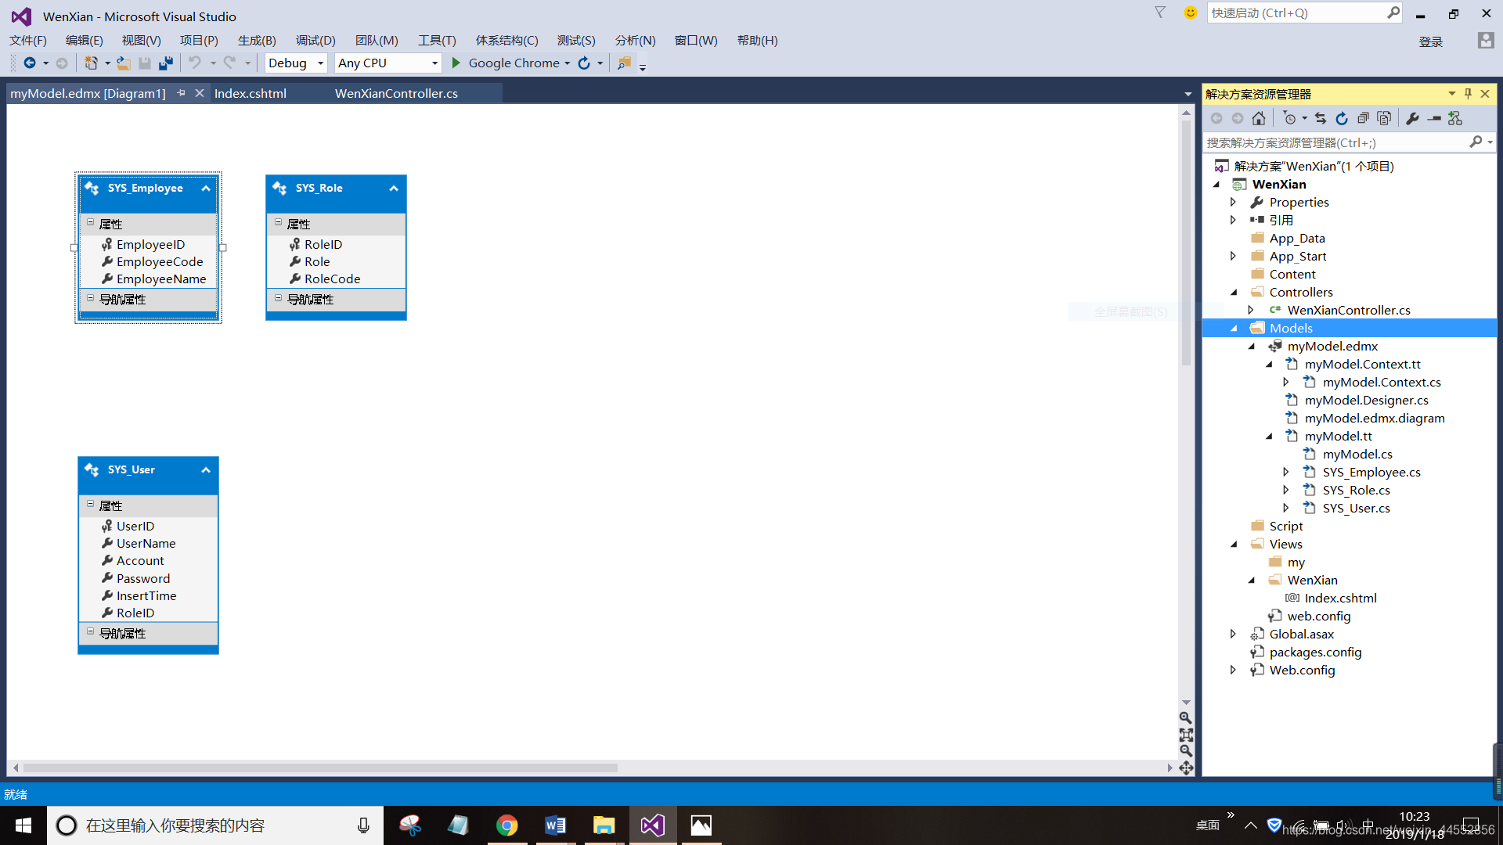Expand the App_Start folder node
The width and height of the screenshot is (1503, 845).
click(1234, 257)
